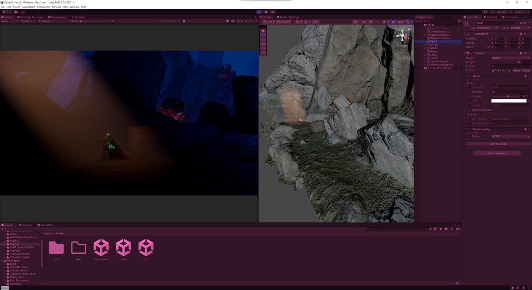Expand the Luces object in Hierarchy

(x=425, y=58)
